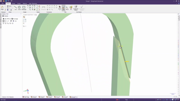The height and width of the screenshot is (101, 180).
Task: Open the Design4 document tab
Action: coord(49,97)
